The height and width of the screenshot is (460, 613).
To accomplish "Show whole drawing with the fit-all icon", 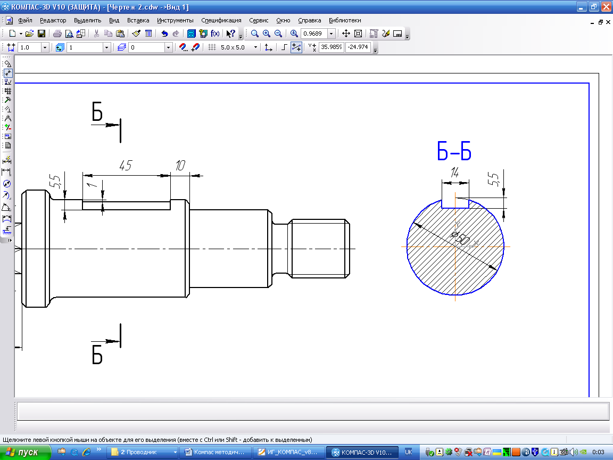I will tap(358, 34).
